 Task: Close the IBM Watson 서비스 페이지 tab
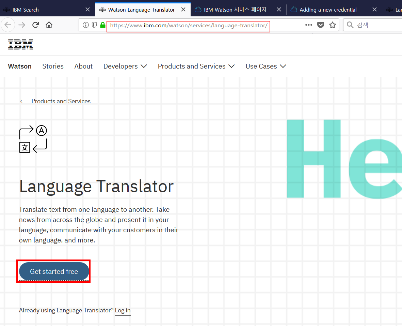click(x=279, y=10)
